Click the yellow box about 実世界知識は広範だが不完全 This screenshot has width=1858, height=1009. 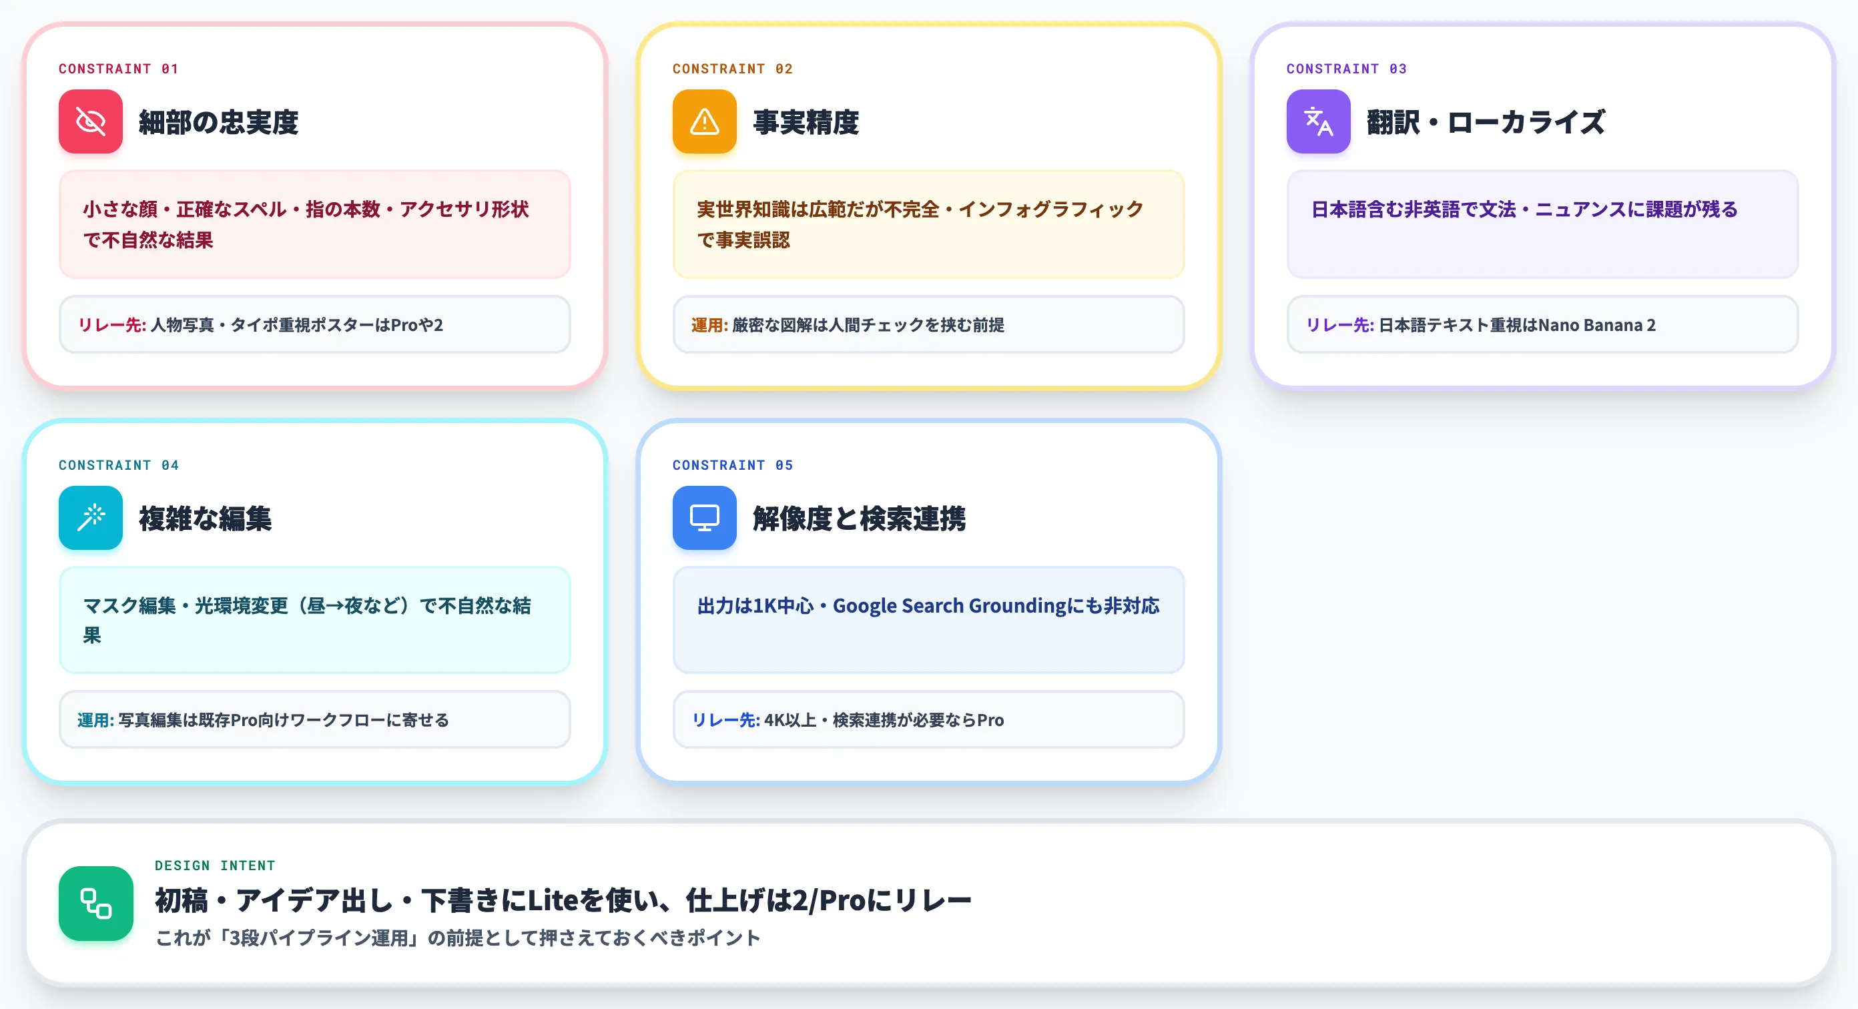pos(928,224)
